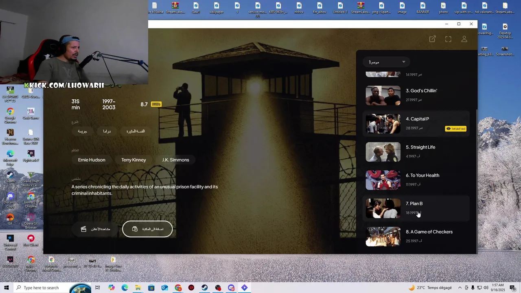Open the weather widget showing 23°C
The width and height of the screenshot is (521, 293).
(x=430, y=288)
